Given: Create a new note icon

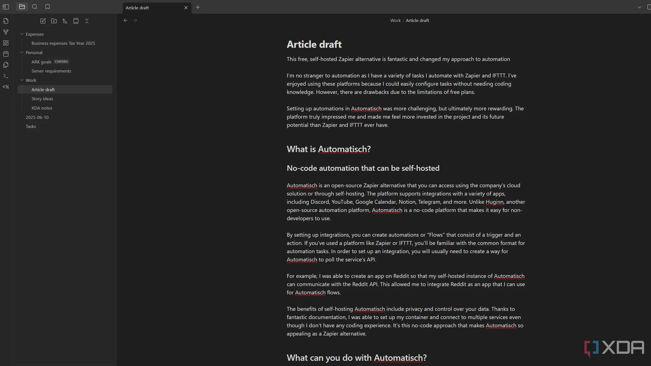Looking at the screenshot, I should coord(43,21).
